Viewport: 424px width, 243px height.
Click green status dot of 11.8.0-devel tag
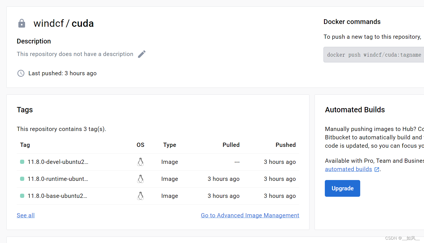(22, 162)
